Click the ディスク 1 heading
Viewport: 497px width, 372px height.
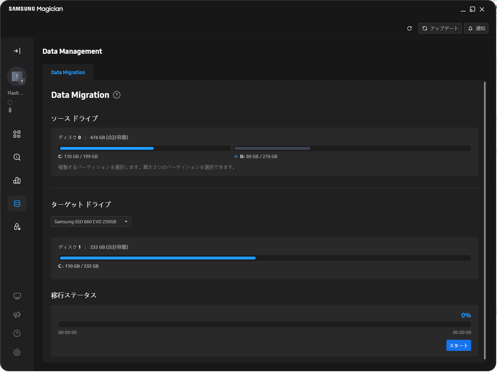[70, 247]
